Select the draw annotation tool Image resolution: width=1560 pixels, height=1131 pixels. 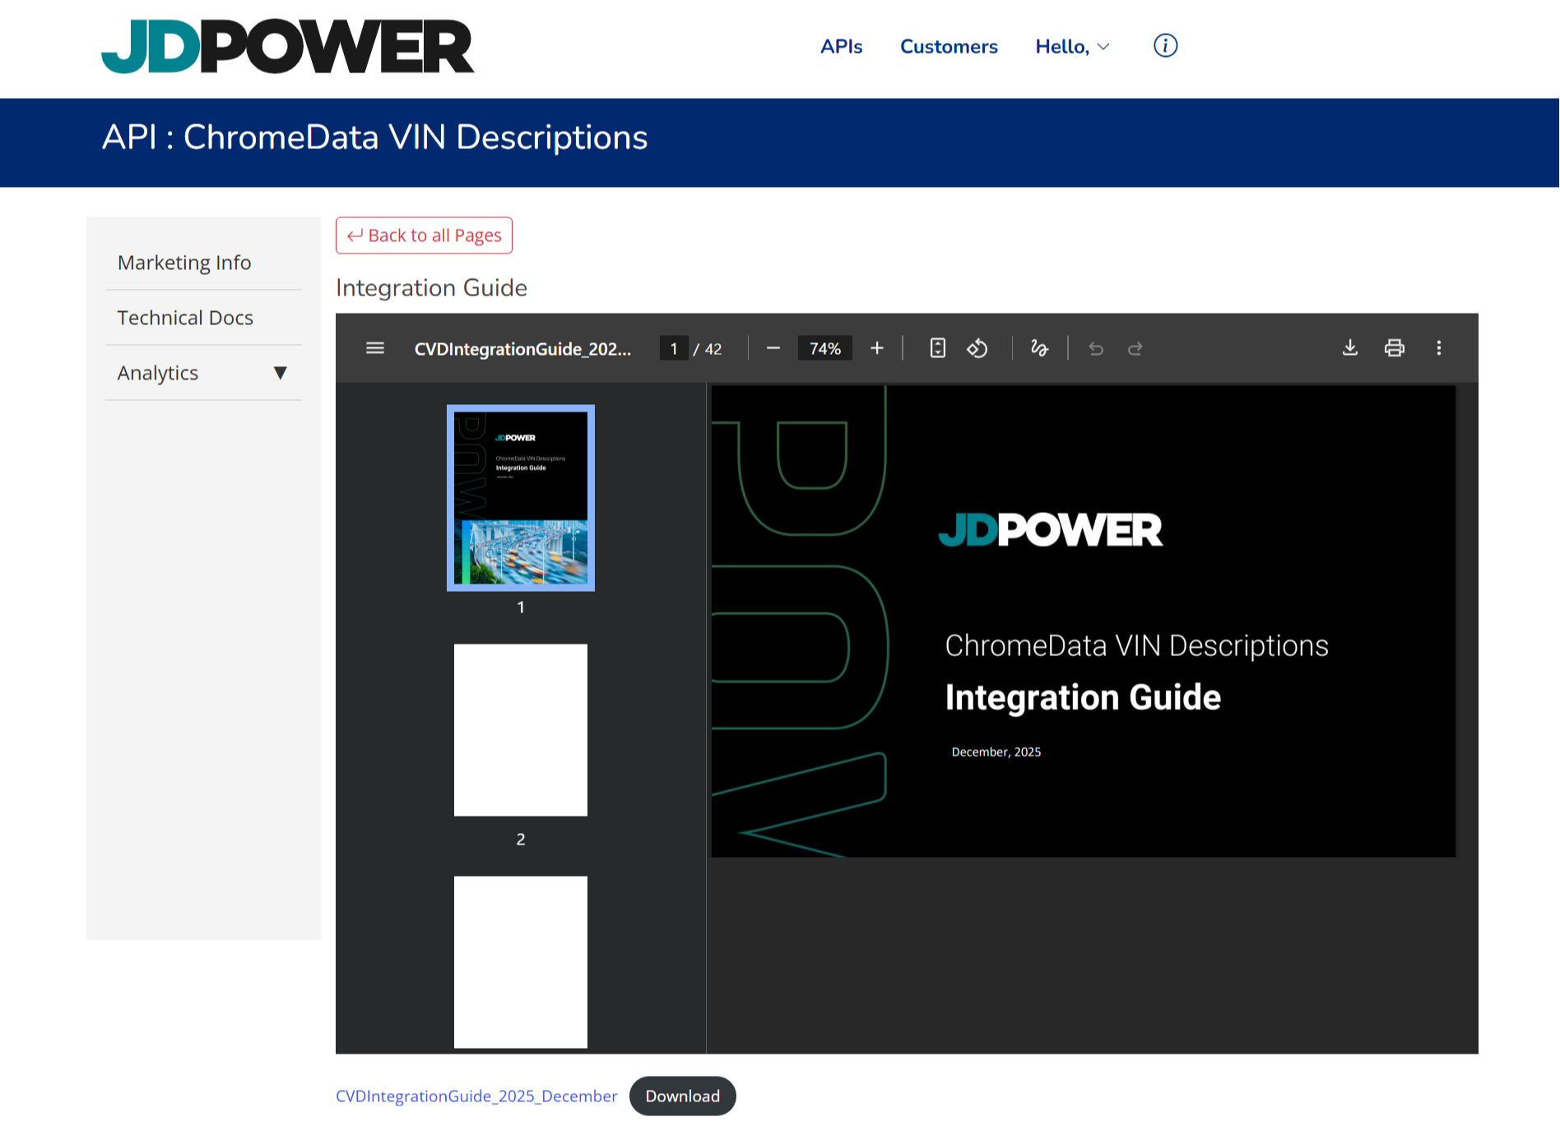coord(1039,348)
